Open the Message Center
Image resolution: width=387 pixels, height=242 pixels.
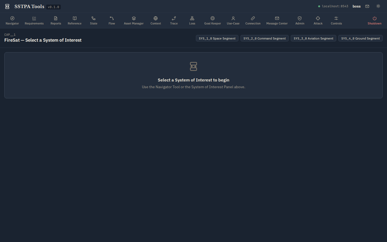[277, 20]
